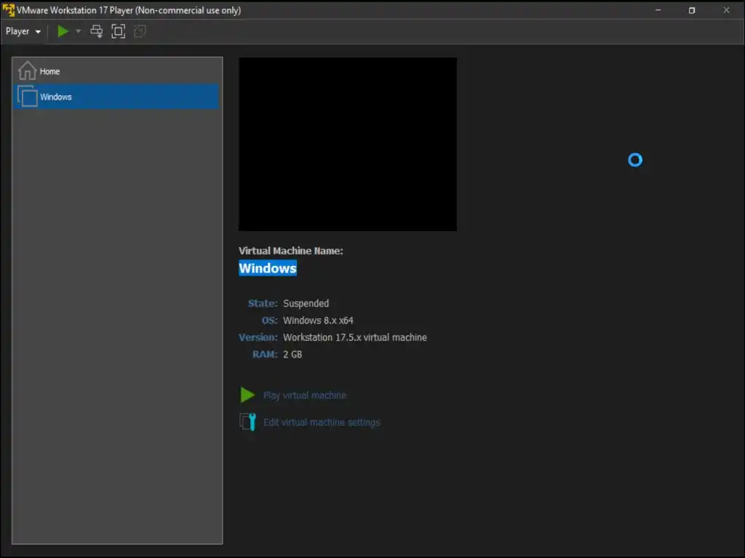Click the Unity mode toolbar icon
The image size is (745, 558).
(140, 31)
